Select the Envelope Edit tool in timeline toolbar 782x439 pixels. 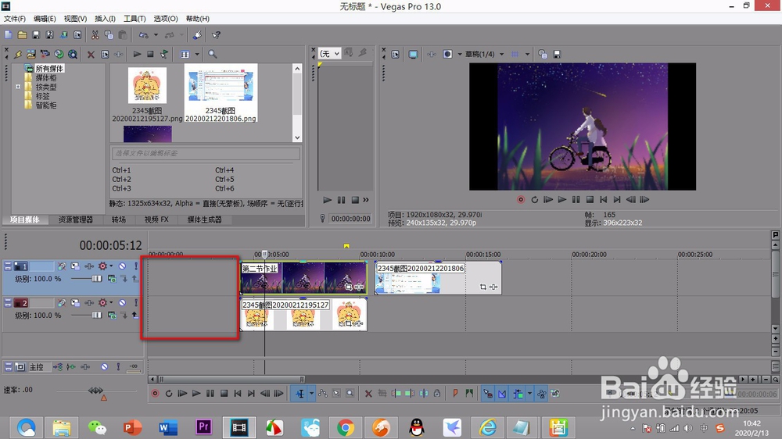pyautogui.click(x=323, y=394)
